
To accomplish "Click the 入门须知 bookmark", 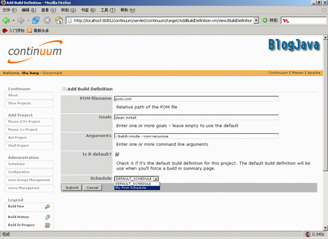I will [x=17, y=30].
